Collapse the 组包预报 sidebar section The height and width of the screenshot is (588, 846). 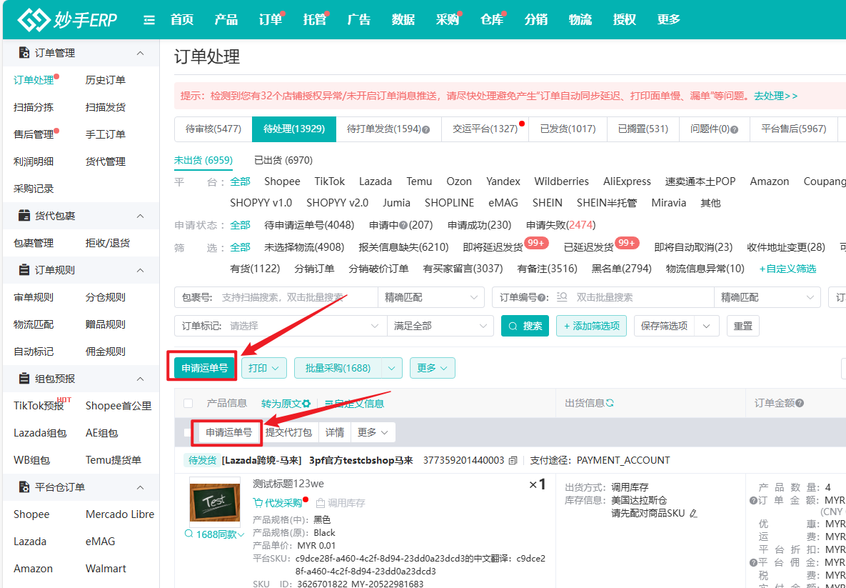coord(140,379)
